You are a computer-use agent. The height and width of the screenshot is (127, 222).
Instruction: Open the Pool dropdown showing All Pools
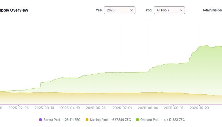coord(169,10)
